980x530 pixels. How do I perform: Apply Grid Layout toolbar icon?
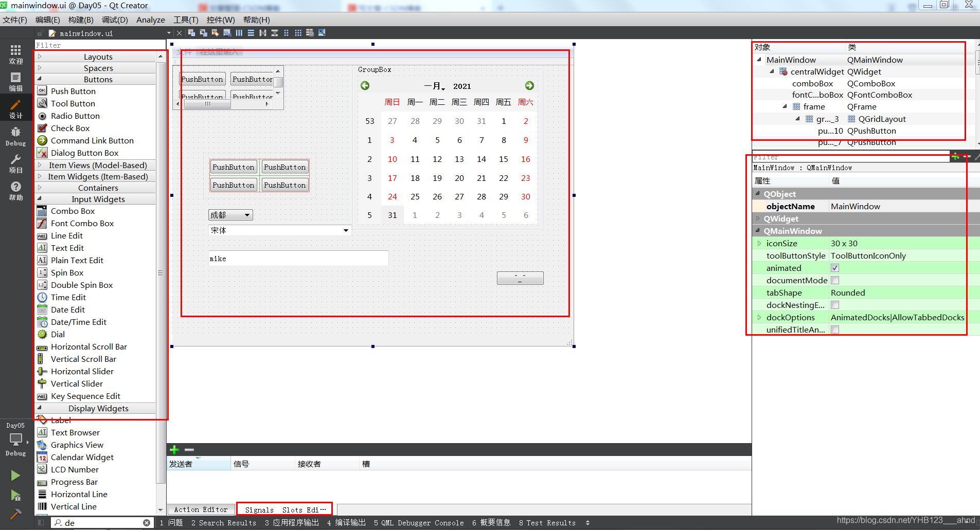click(x=298, y=33)
